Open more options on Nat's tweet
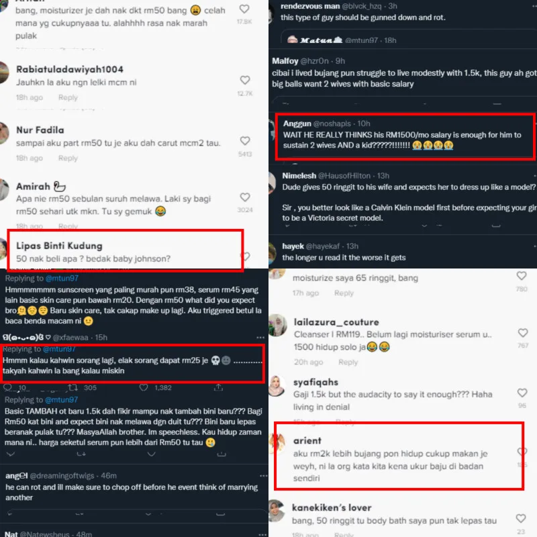This screenshot has width=537, height=537. pos(262,534)
